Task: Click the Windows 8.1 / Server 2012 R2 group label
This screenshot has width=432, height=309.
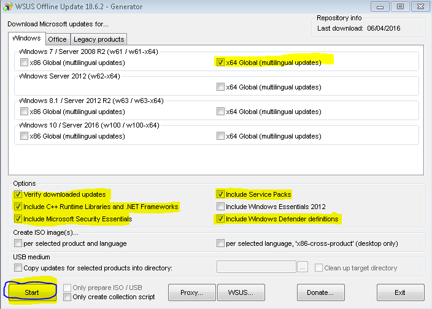Action: [x=91, y=101]
